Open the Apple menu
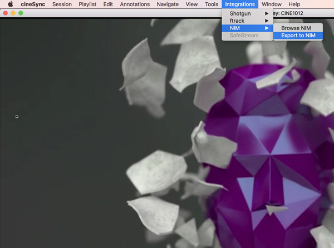The image size is (334, 248). pos(10,4)
